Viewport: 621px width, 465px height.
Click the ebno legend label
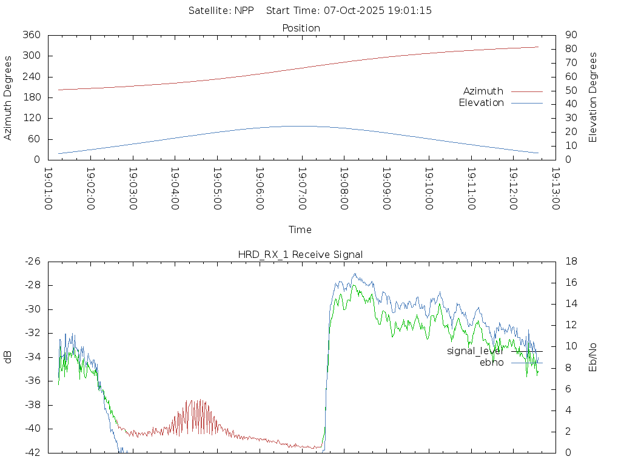[491, 363]
